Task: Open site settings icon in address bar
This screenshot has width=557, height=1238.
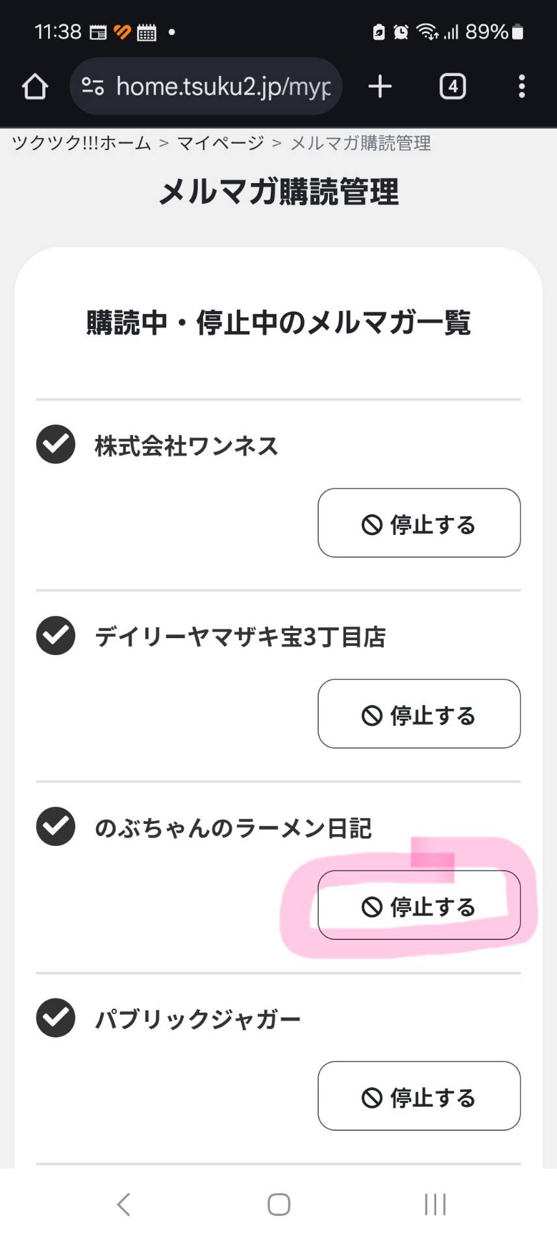Action: (93, 86)
